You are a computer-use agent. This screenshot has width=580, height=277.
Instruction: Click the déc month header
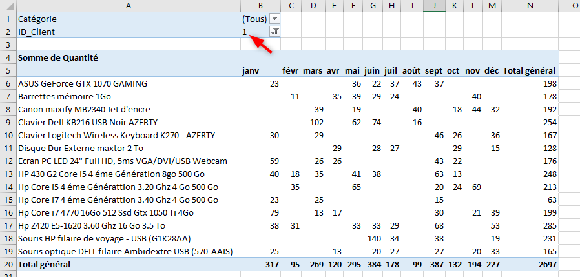[x=492, y=70]
